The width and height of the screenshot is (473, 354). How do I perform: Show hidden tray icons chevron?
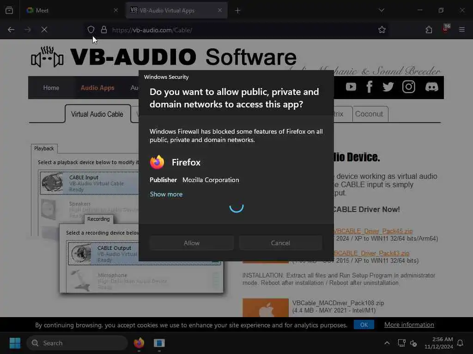tap(387, 343)
